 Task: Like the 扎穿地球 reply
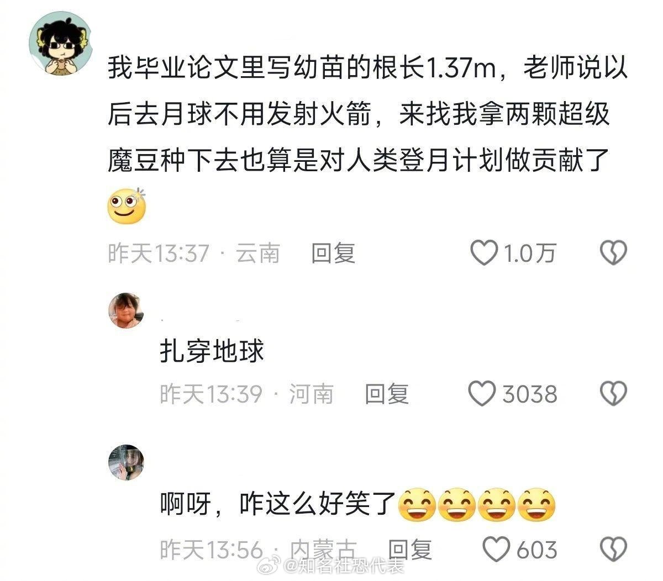pos(482,394)
